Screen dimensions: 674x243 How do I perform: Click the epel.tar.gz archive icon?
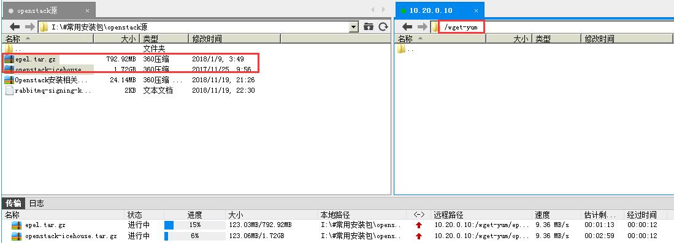(9, 59)
